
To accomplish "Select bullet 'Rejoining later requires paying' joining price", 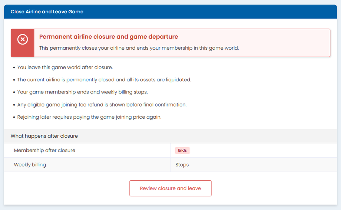I will (x=89, y=117).
